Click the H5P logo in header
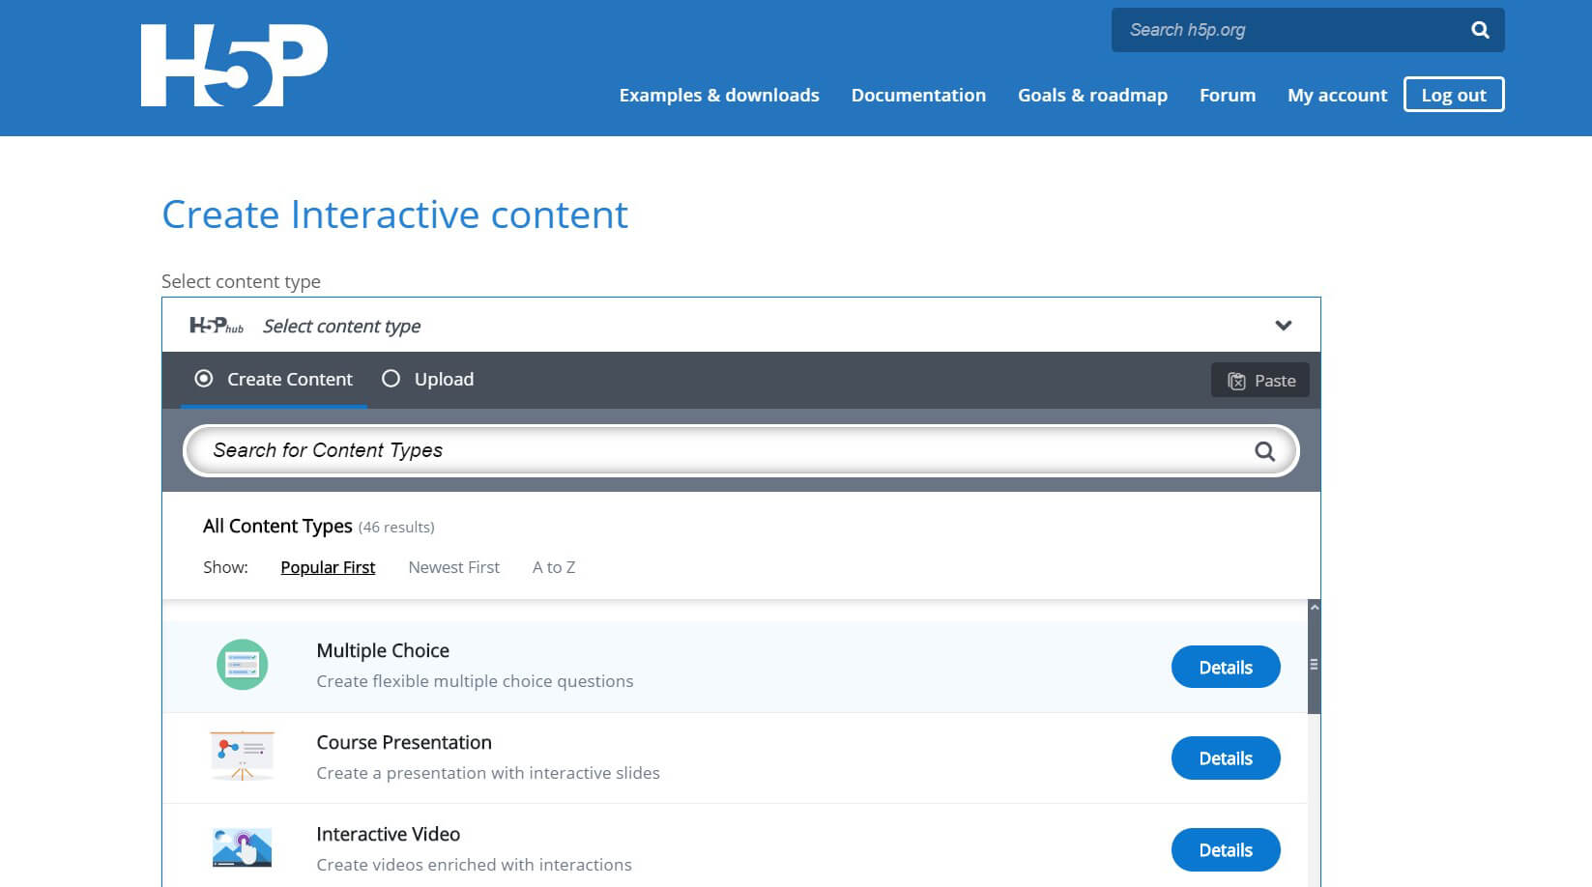1592x887 pixels. (234, 66)
